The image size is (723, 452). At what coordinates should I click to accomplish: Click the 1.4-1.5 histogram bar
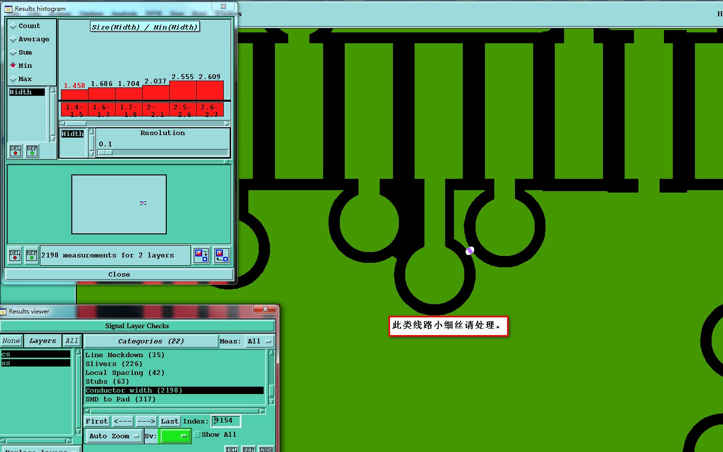point(74,95)
